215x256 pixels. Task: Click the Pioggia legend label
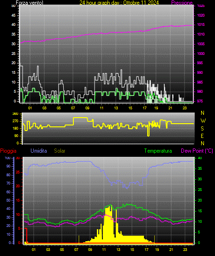[x=8, y=151]
